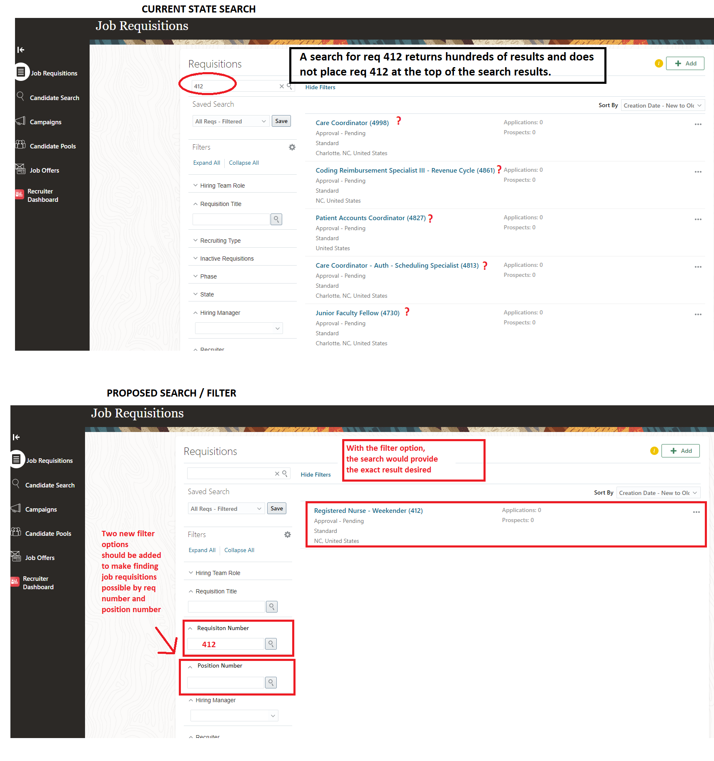The image size is (714, 761).
Task: Open the All Reqs - Filtered saved search dropdown
Action: tap(230, 121)
